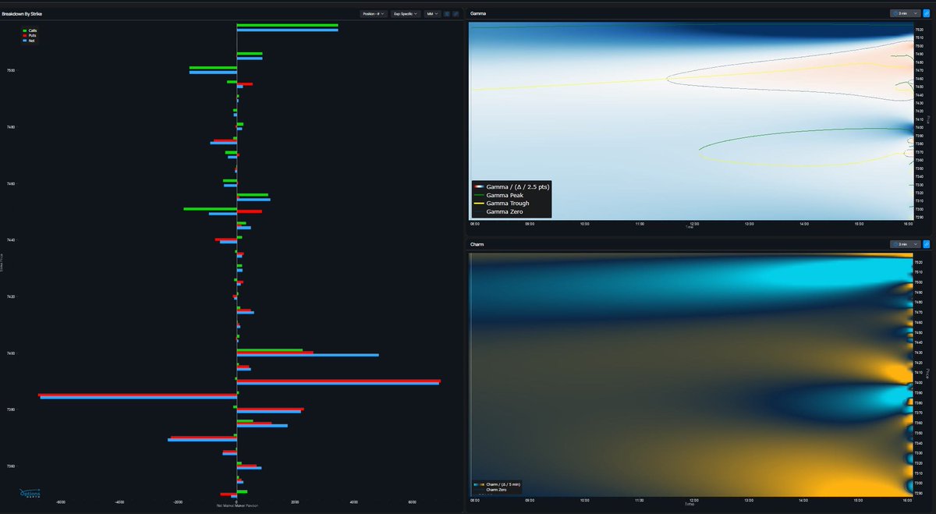
Task: Open the Exp: Specific dropdown
Action: click(406, 14)
